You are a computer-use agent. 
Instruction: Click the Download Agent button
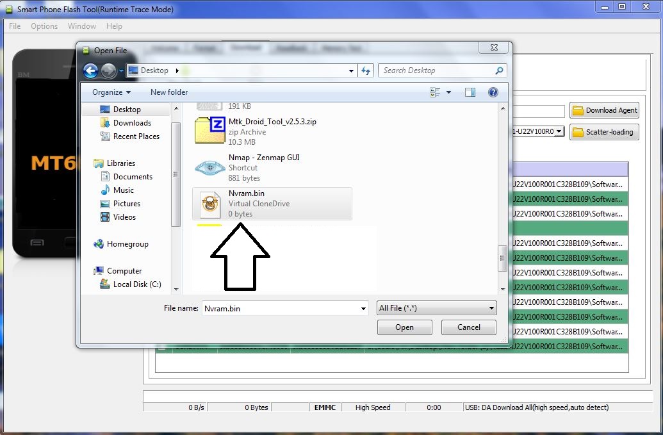click(604, 110)
